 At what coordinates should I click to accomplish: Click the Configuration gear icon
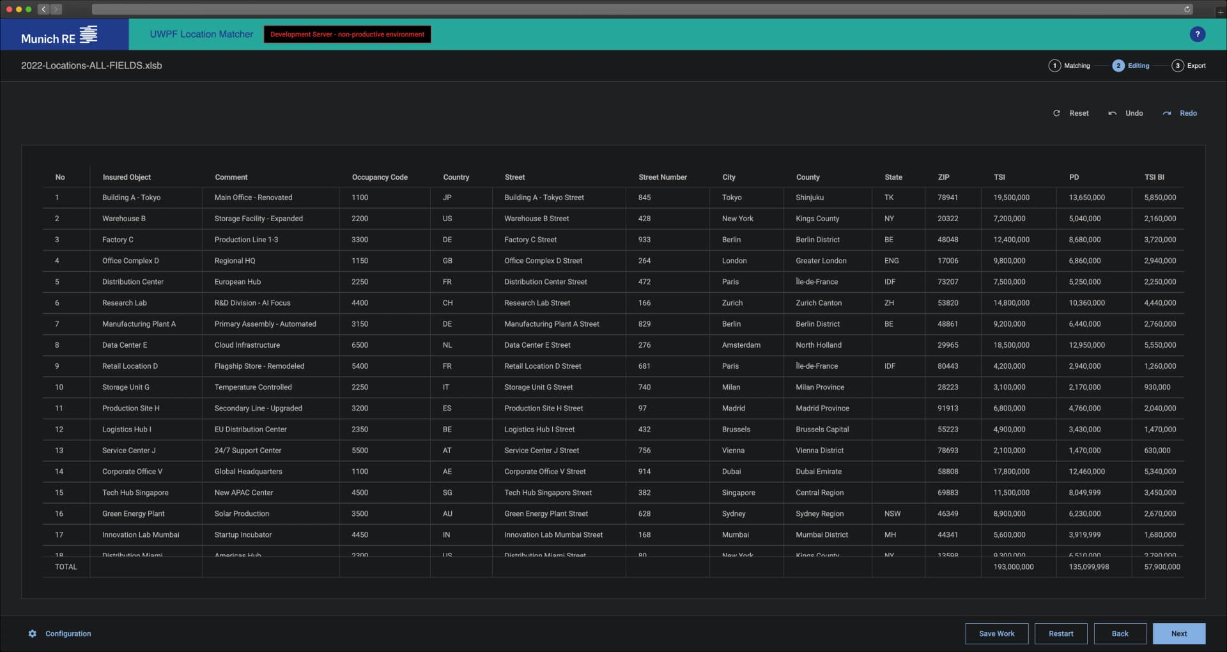[x=33, y=633]
